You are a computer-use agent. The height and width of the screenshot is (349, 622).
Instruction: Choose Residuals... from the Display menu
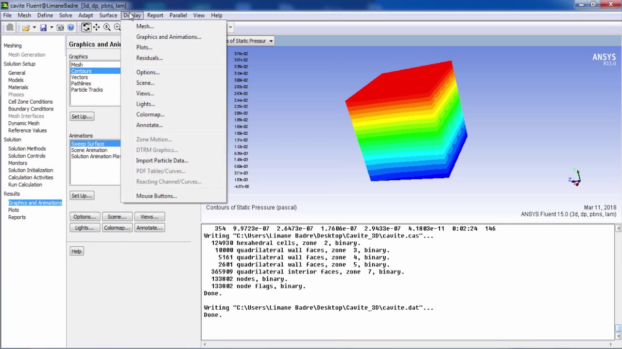click(149, 58)
